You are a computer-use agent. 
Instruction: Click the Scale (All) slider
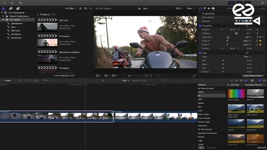(228, 37)
